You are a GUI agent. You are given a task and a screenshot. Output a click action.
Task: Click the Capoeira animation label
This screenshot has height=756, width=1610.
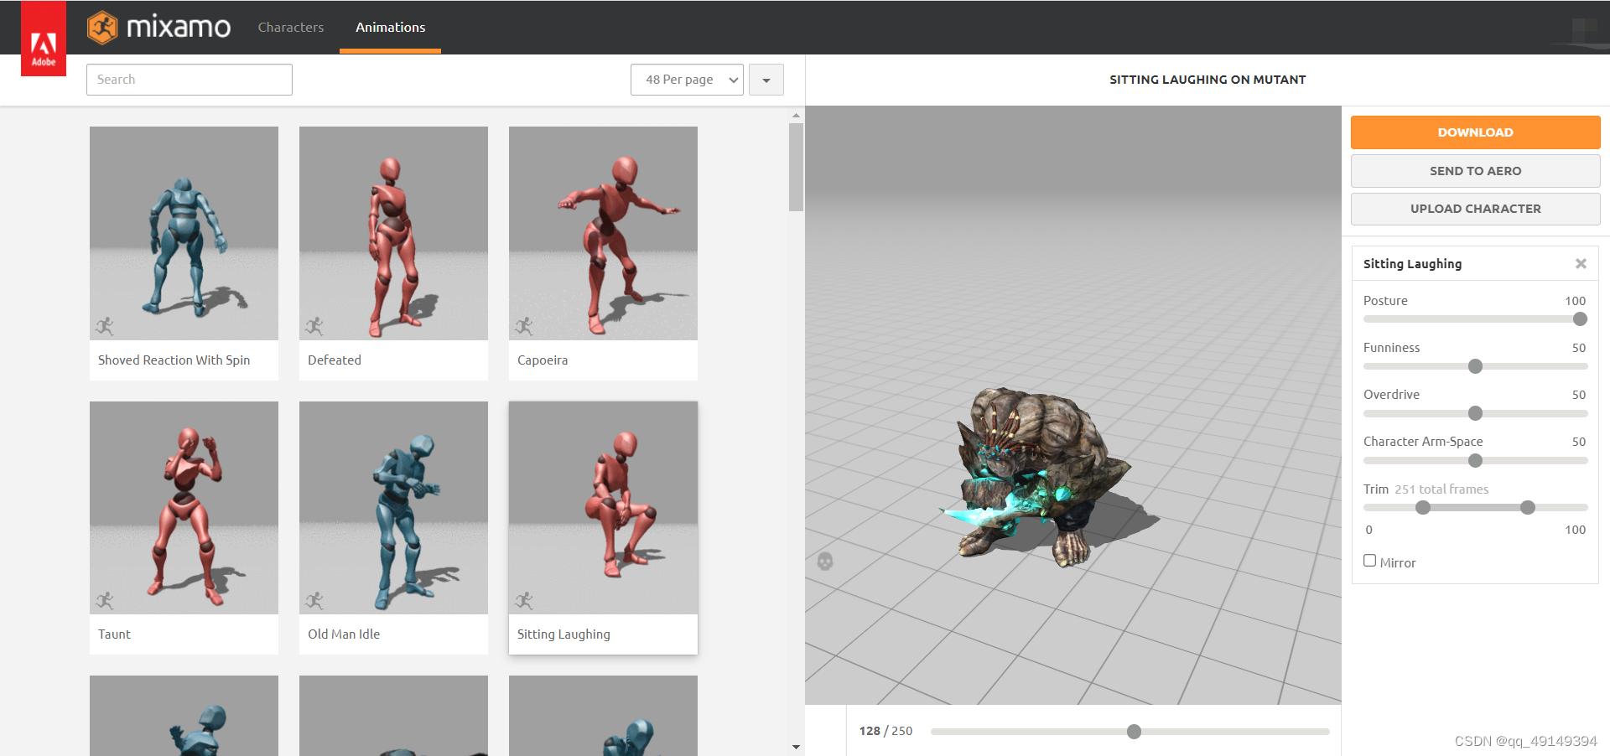pyautogui.click(x=543, y=360)
